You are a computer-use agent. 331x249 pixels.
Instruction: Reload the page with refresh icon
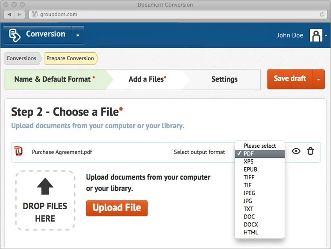pos(322,14)
